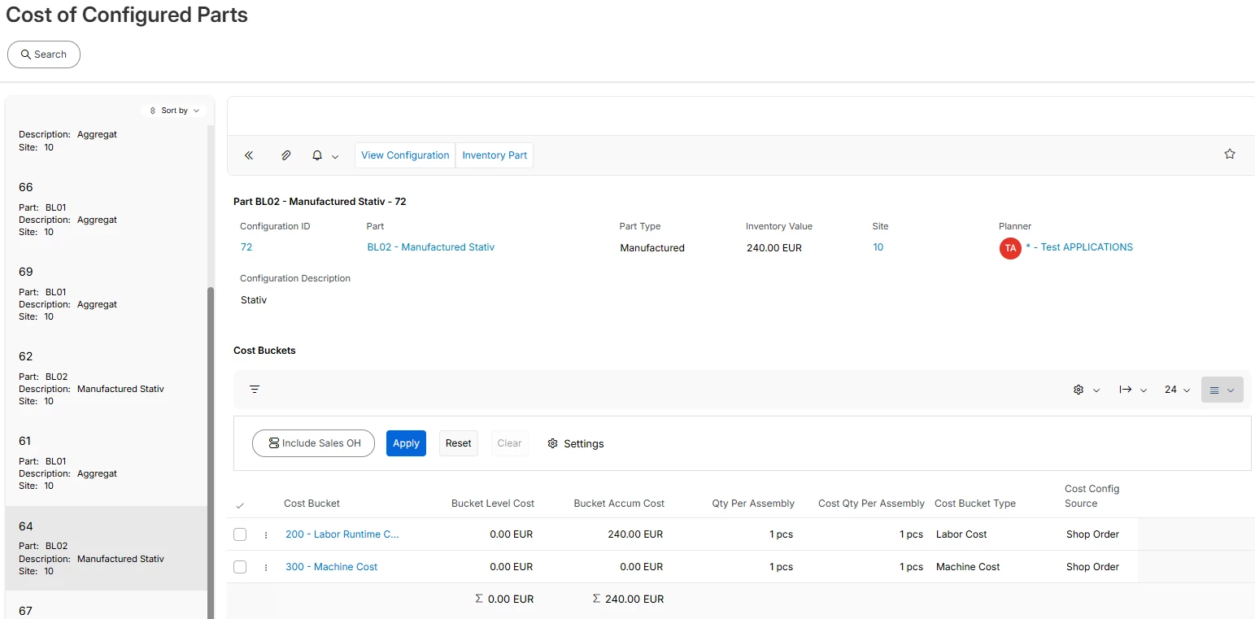Click the Configuration Description value Stativ
The width and height of the screenshot is (1255, 619).
[x=254, y=300]
